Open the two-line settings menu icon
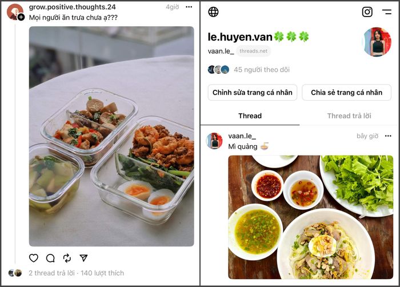The image size is (400, 287). click(x=387, y=12)
